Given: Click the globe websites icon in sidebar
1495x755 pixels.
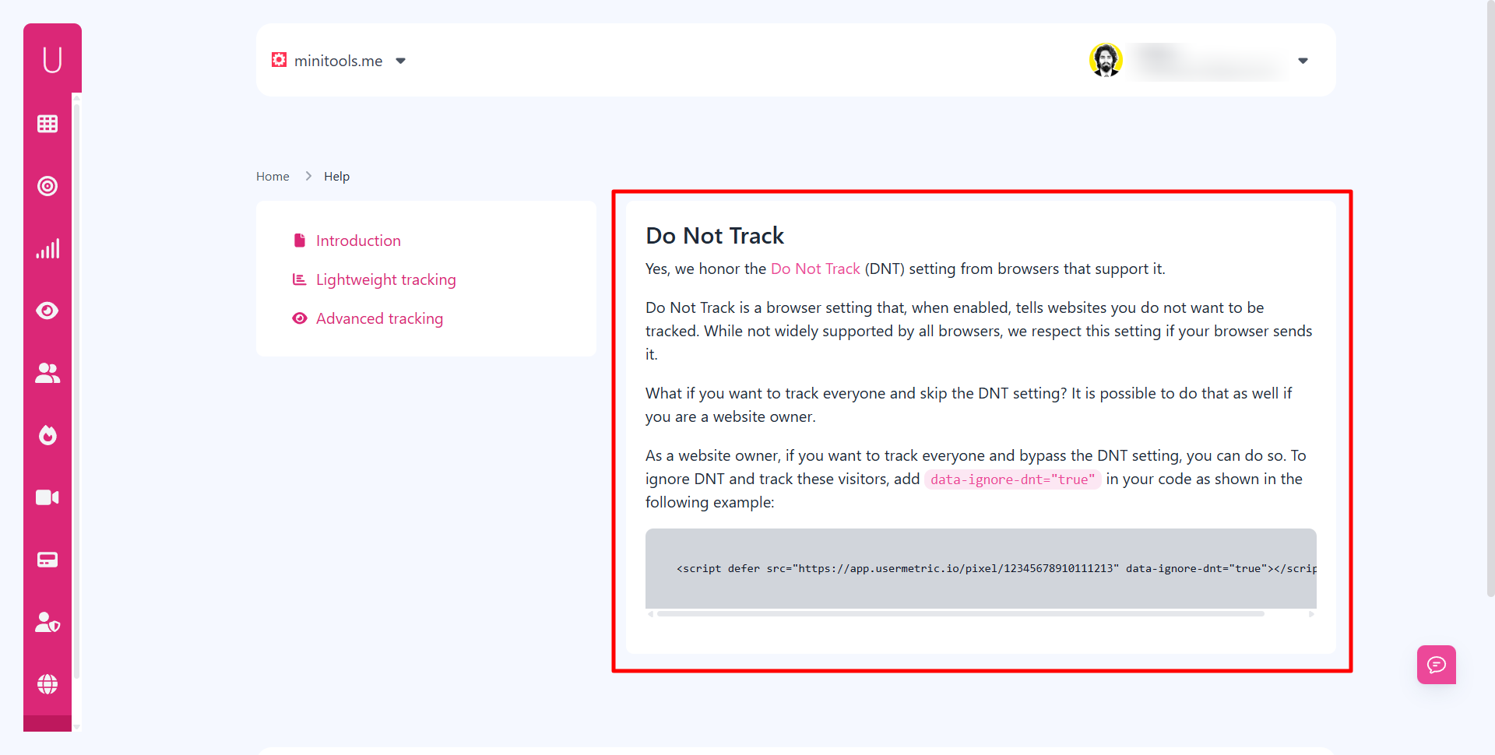Looking at the screenshot, I should [47, 684].
